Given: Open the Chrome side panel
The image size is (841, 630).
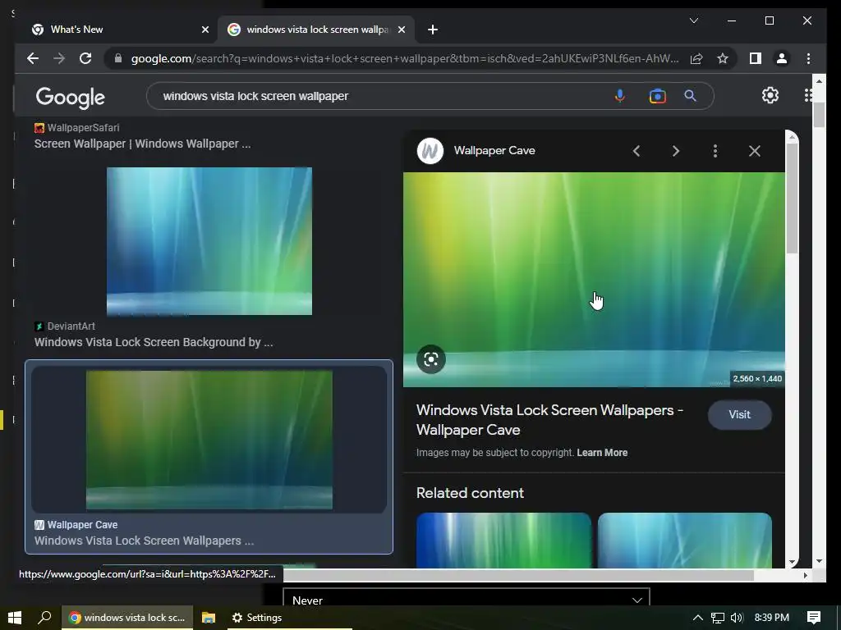Looking at the screenshot, I should (x=756, y=58).
